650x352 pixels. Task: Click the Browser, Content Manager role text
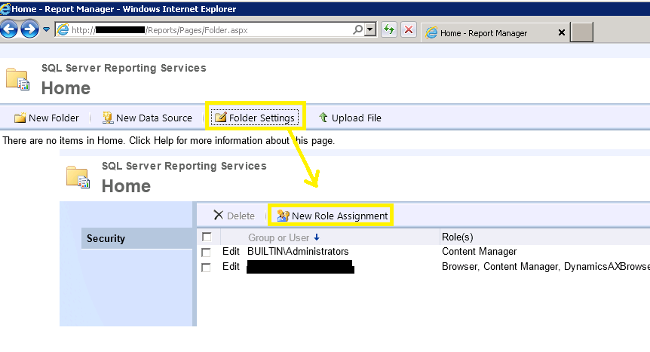pos(545,266)
